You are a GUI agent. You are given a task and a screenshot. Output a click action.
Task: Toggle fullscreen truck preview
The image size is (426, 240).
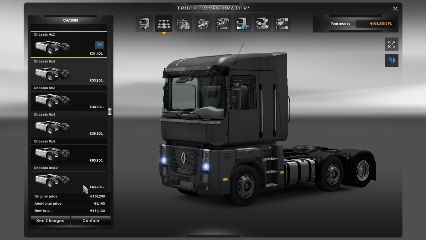pos(391,44)
